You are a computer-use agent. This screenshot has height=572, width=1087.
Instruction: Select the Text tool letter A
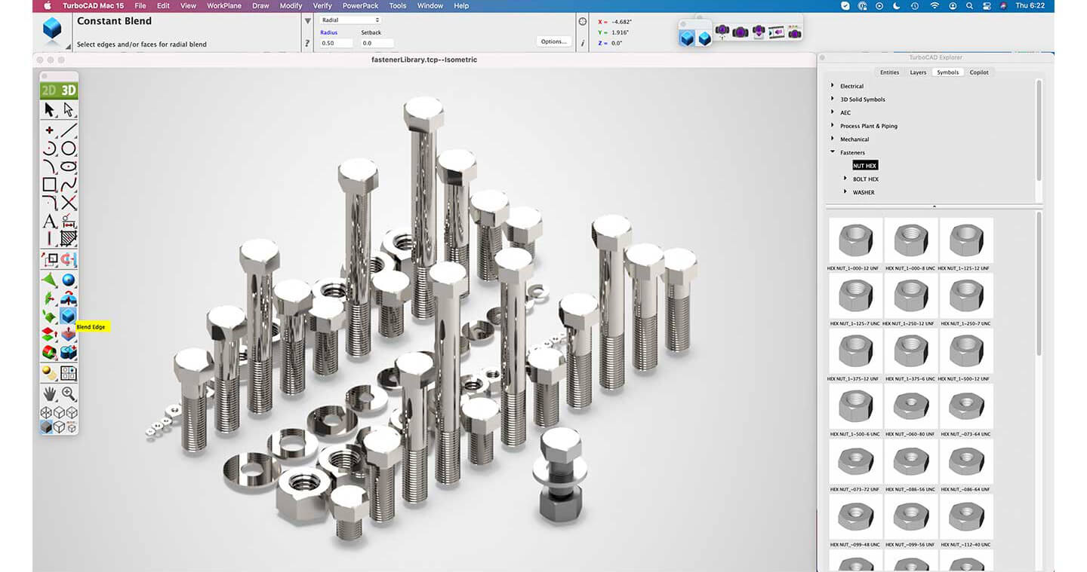pyautogui.click(x=50, y=222)
